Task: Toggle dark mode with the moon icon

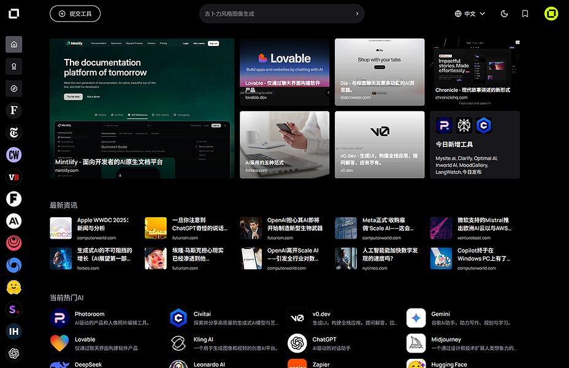Action: click(505, 13)
